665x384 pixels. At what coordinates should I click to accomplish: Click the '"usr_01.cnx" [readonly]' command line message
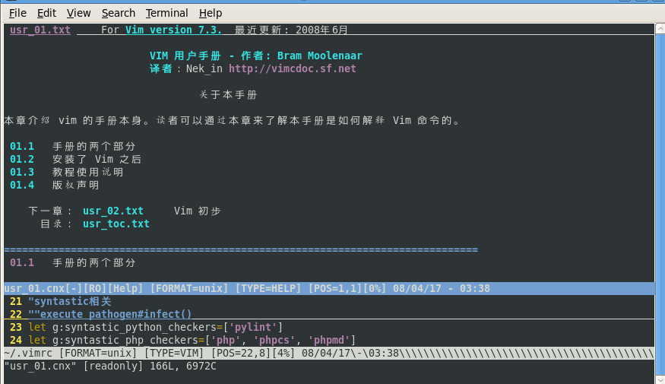tap(74, 366)
